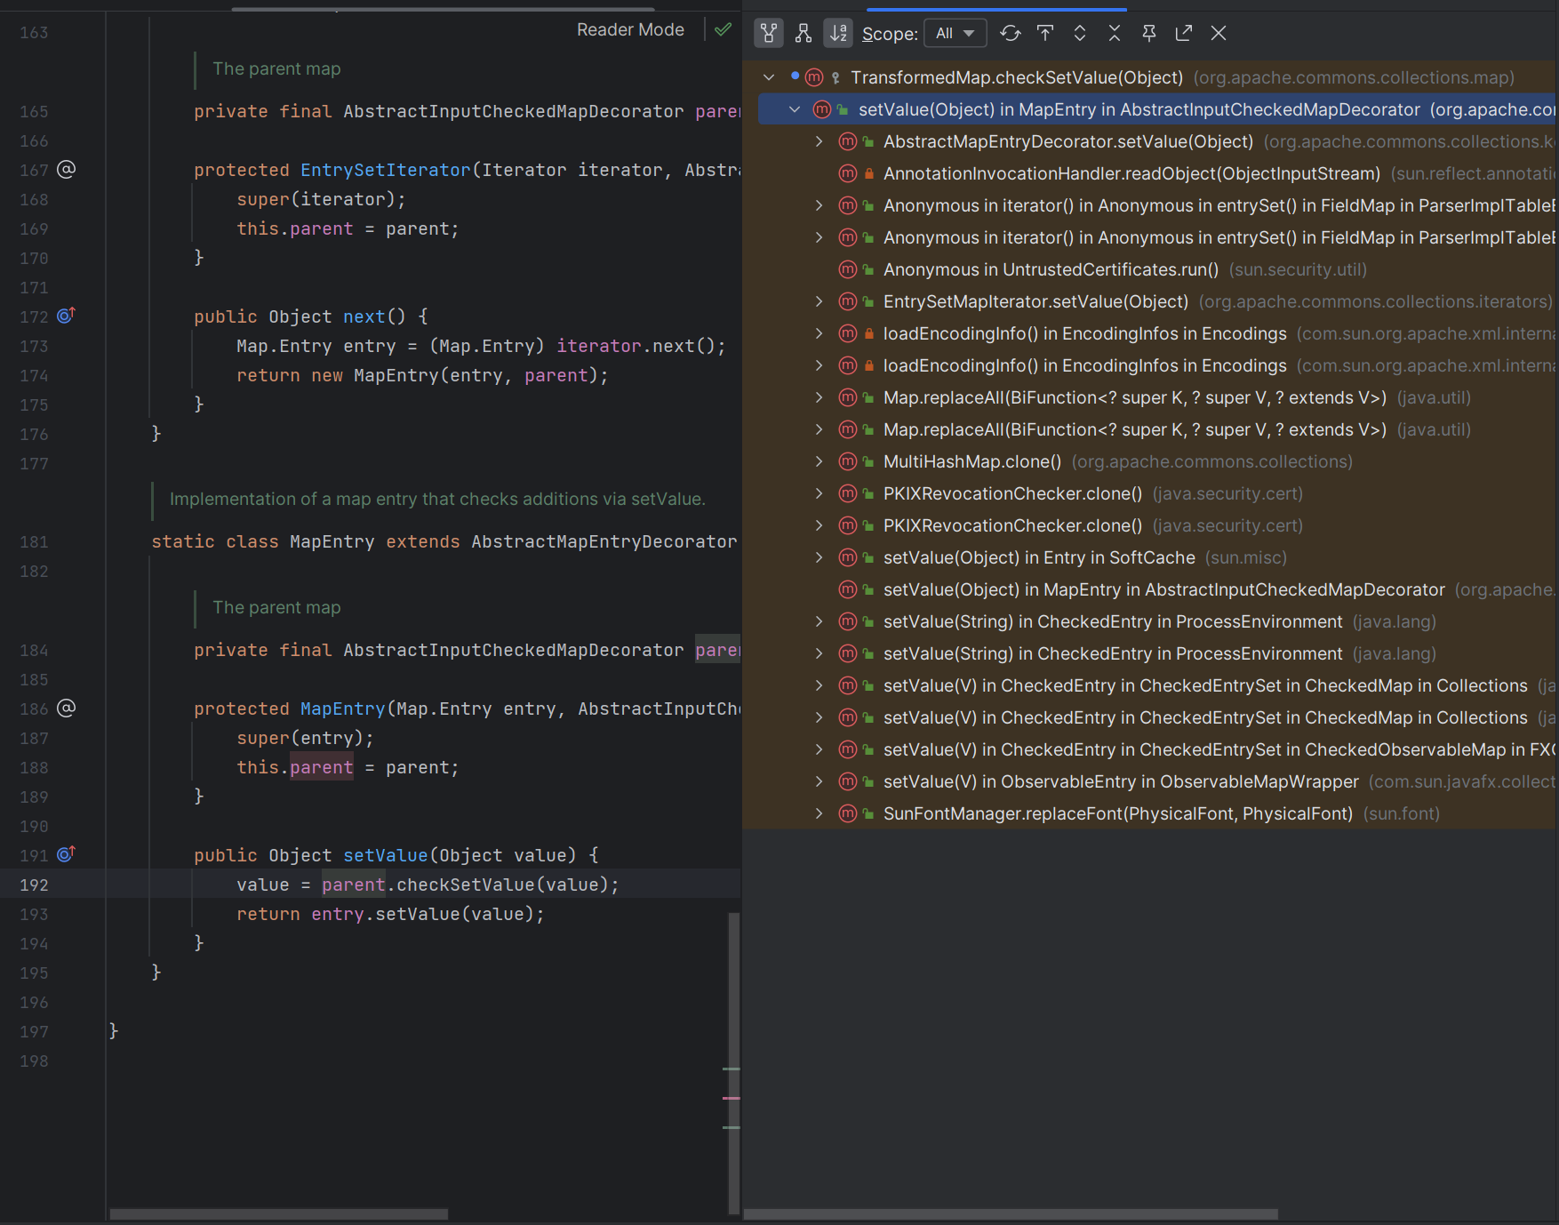Viewport: 1559px width, 1225px height.
Task: Expand setValue(Object) in Entry in SoftCache
Action: tap(819, 557)
